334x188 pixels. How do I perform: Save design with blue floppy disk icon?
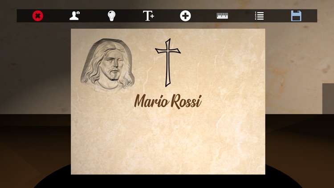tap(296, 16)
